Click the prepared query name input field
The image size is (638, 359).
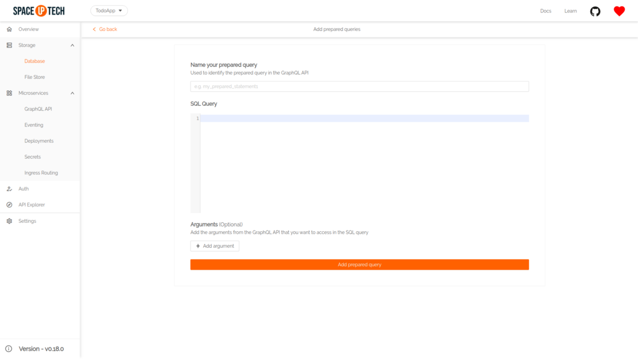[x=359, y=86]
